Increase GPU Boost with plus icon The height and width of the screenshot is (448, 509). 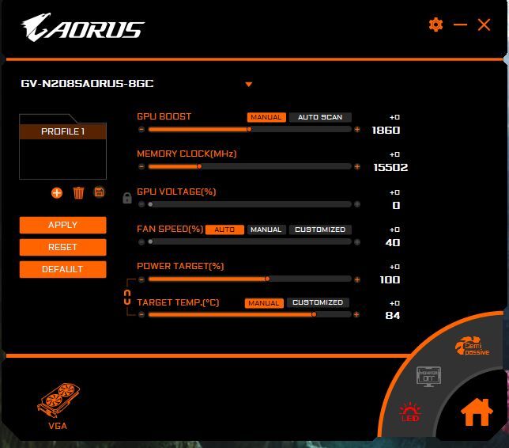pyautogui.click(x=357, y=129)
